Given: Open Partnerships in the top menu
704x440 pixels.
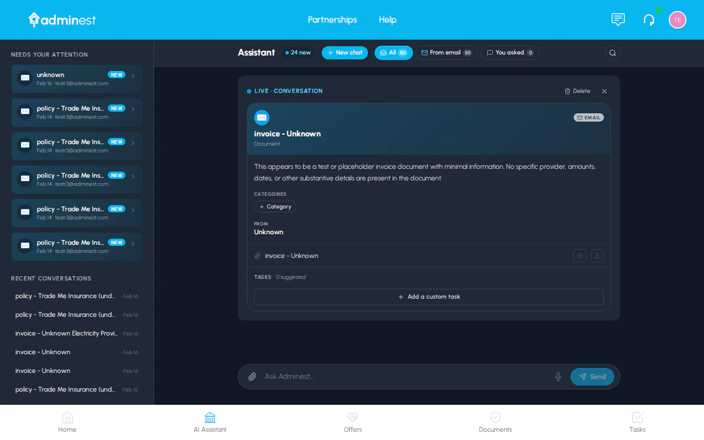Looking at the screenshot, I should point(332,20).
